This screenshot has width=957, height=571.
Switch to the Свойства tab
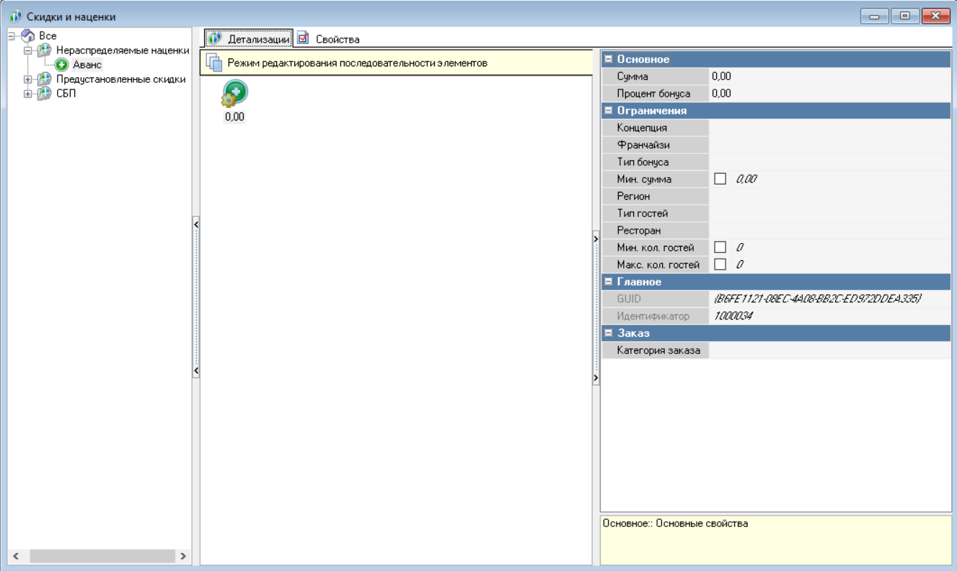coord(329,39)
